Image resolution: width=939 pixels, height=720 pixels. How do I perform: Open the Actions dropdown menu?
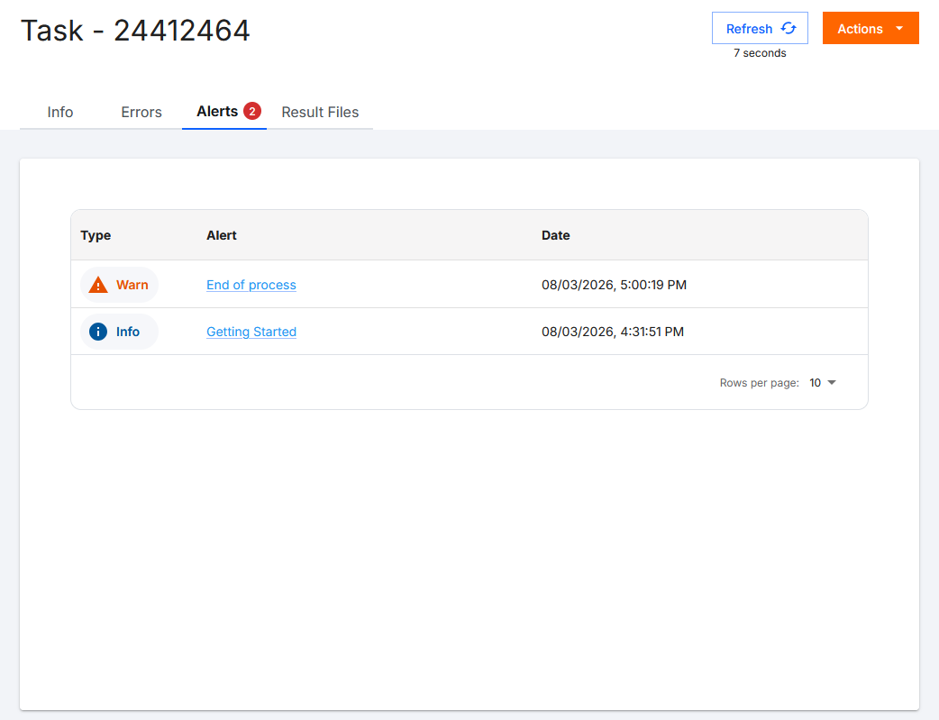[x=871, y=28]
